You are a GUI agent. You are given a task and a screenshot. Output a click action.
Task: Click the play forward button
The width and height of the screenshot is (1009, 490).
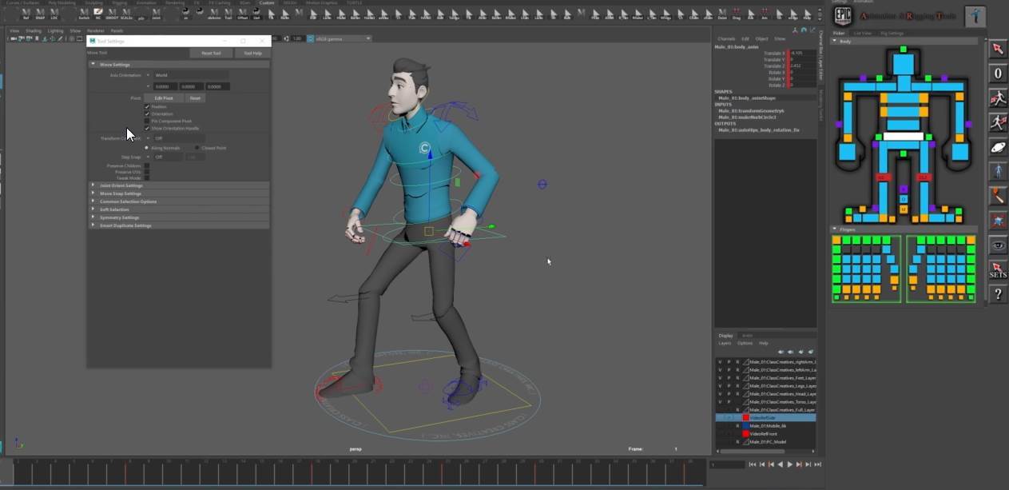tap(790, 464)
